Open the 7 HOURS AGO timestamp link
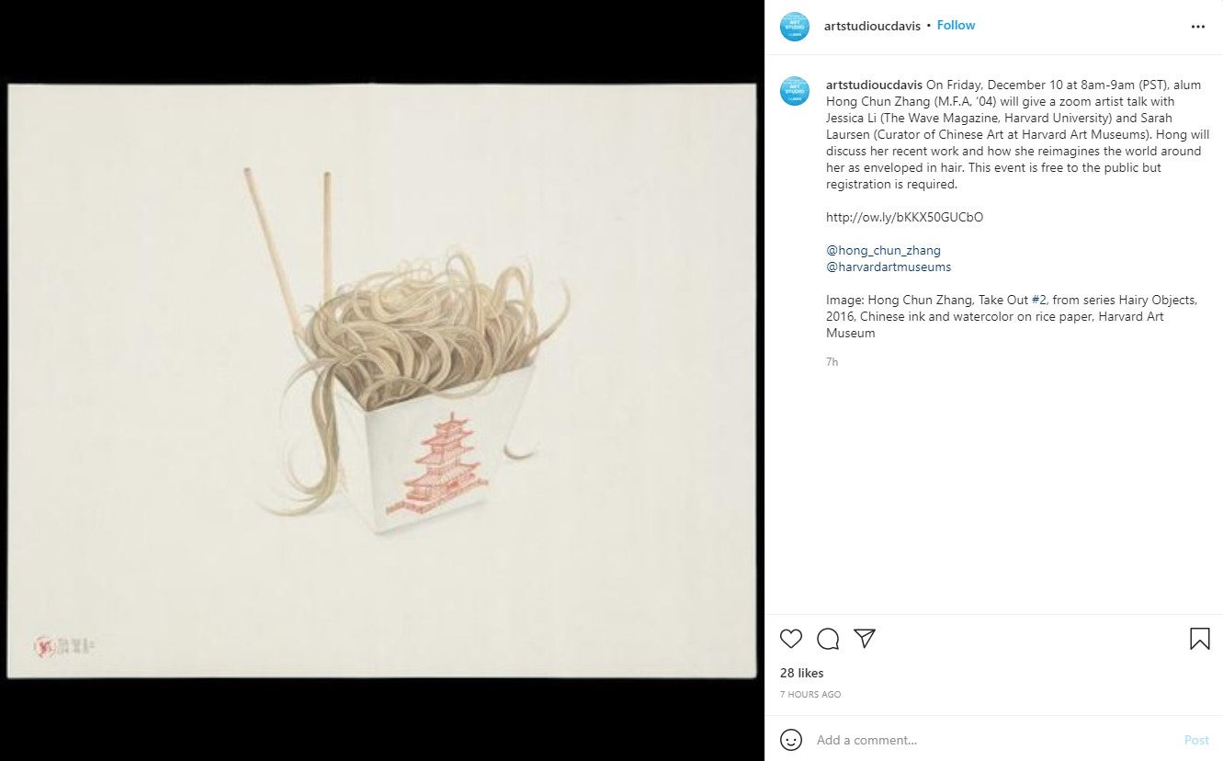Image resolution: width=1223 pixels, height=761 pixels. click(x=810, y=695)
